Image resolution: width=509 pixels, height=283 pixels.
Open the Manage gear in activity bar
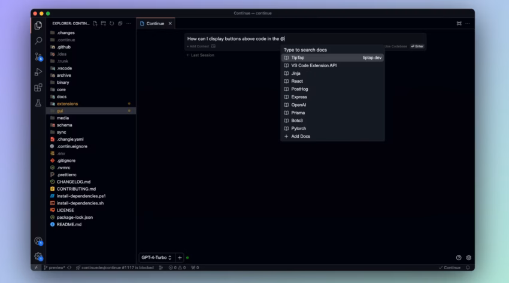[x=38, y=257]
